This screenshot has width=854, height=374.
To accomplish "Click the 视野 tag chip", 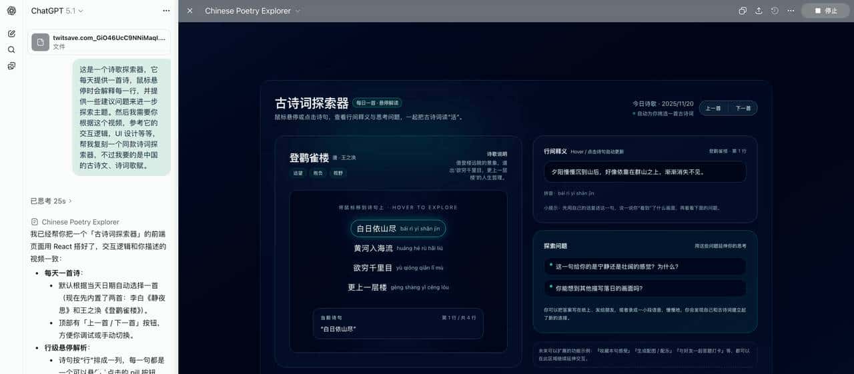I will pos(338,173).
